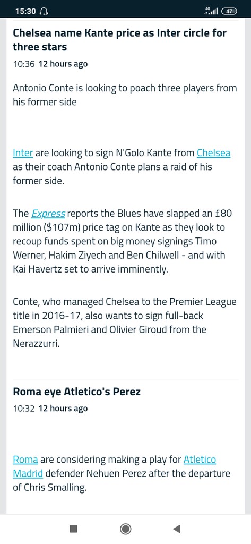Screen dimensions: 251x544
Task: Tap the paragraph about Emerson Palmieri and Giroud
Action: tap(125, 322)
